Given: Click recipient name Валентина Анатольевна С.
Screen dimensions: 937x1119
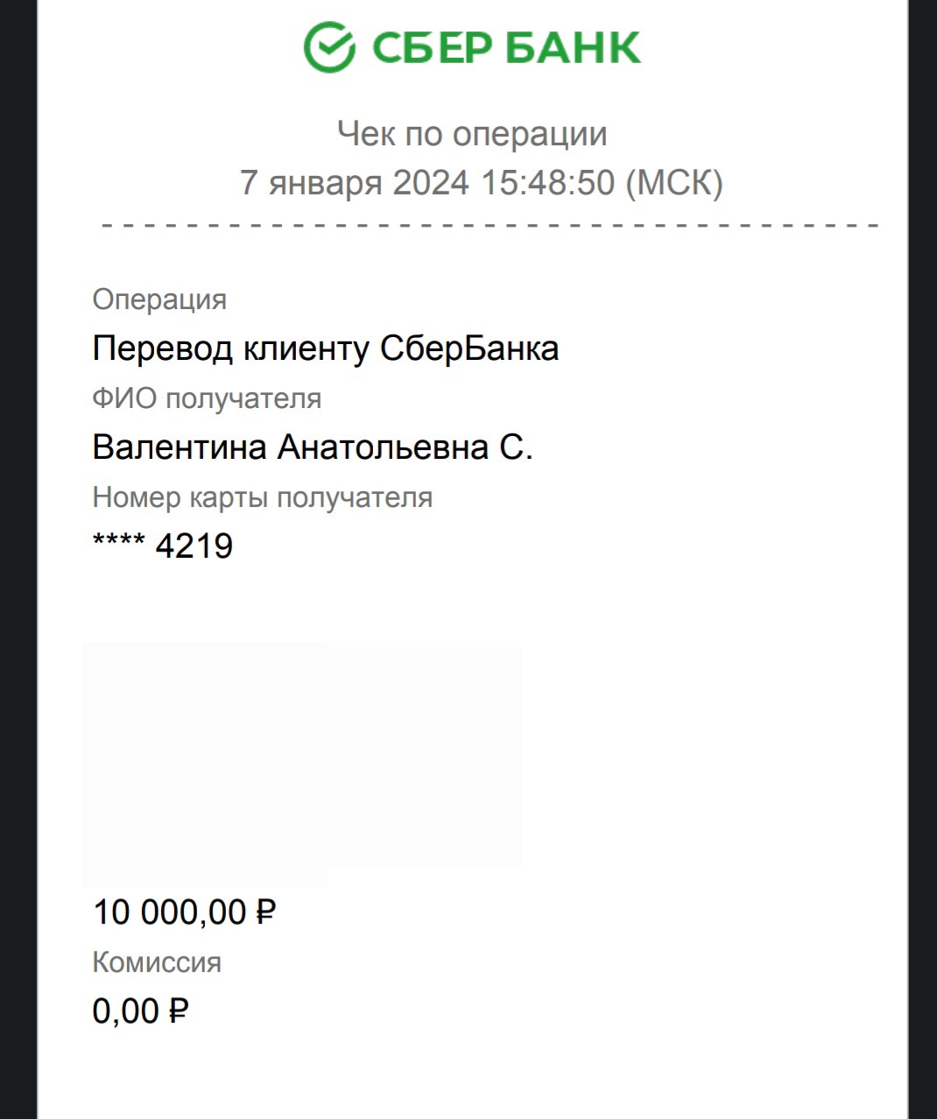Looking at the screenshot, I should point(313,447).
